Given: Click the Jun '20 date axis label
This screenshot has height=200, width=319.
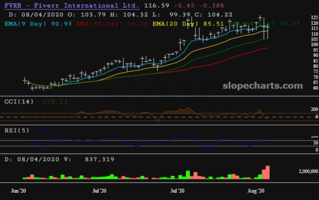Looking at the screenshot, I should (18, 191).
